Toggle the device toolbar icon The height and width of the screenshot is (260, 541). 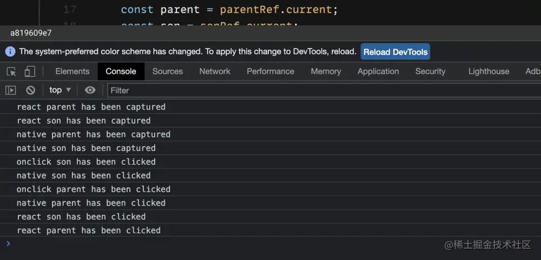(29, 71)
